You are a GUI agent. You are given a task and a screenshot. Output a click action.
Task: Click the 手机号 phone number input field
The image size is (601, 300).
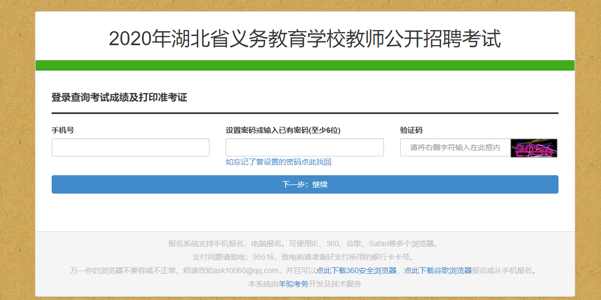coord(130,147)
